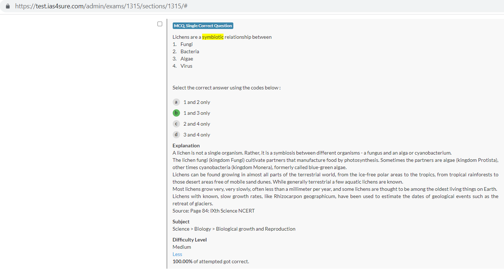Click the ias4sure URL in the address bar
Viewport: 504px width, 269px height.
click(x=101, y=7)
